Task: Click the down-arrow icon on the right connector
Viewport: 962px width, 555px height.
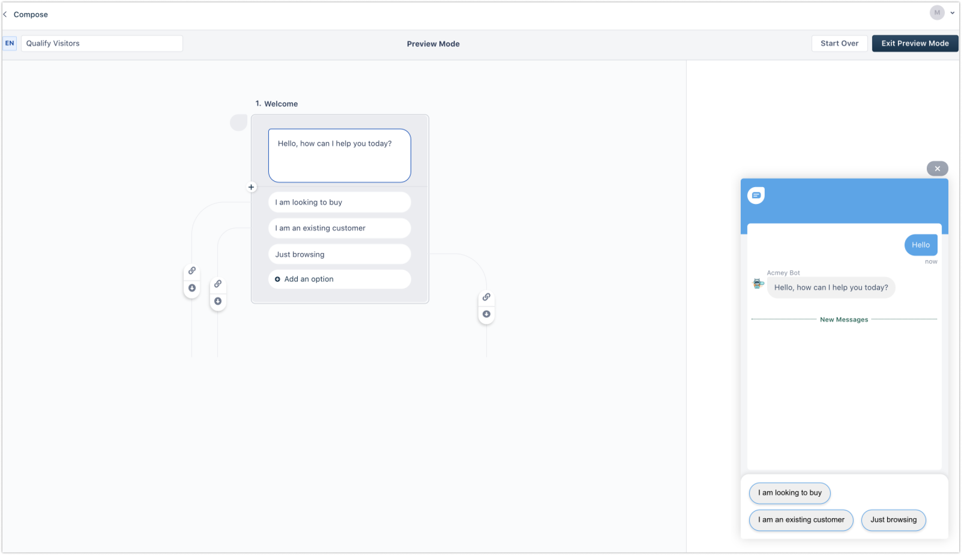Action: tap(486, 314)
